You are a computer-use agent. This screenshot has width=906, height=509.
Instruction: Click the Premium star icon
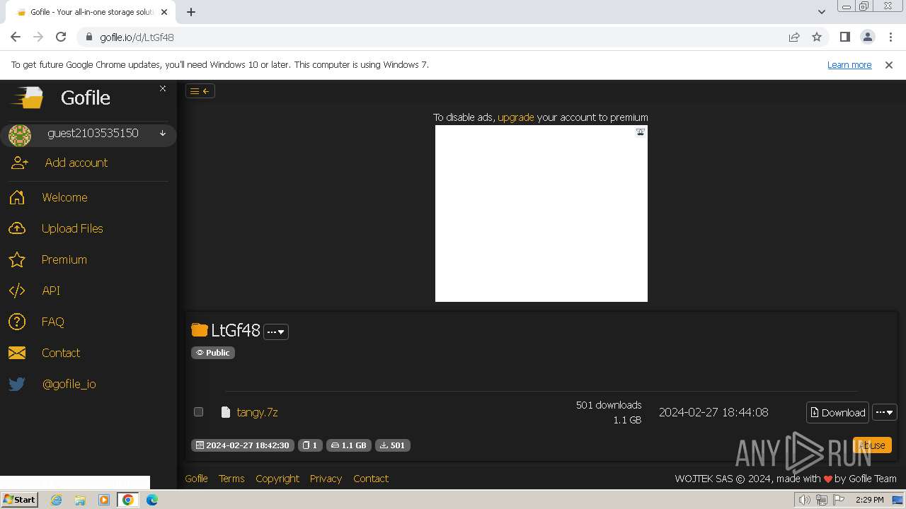pos(17,259)
